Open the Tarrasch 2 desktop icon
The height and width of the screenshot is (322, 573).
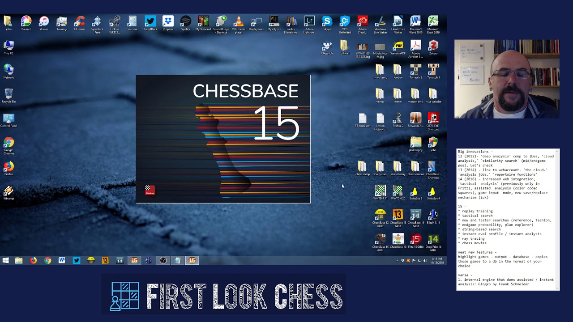pos(415,72)
